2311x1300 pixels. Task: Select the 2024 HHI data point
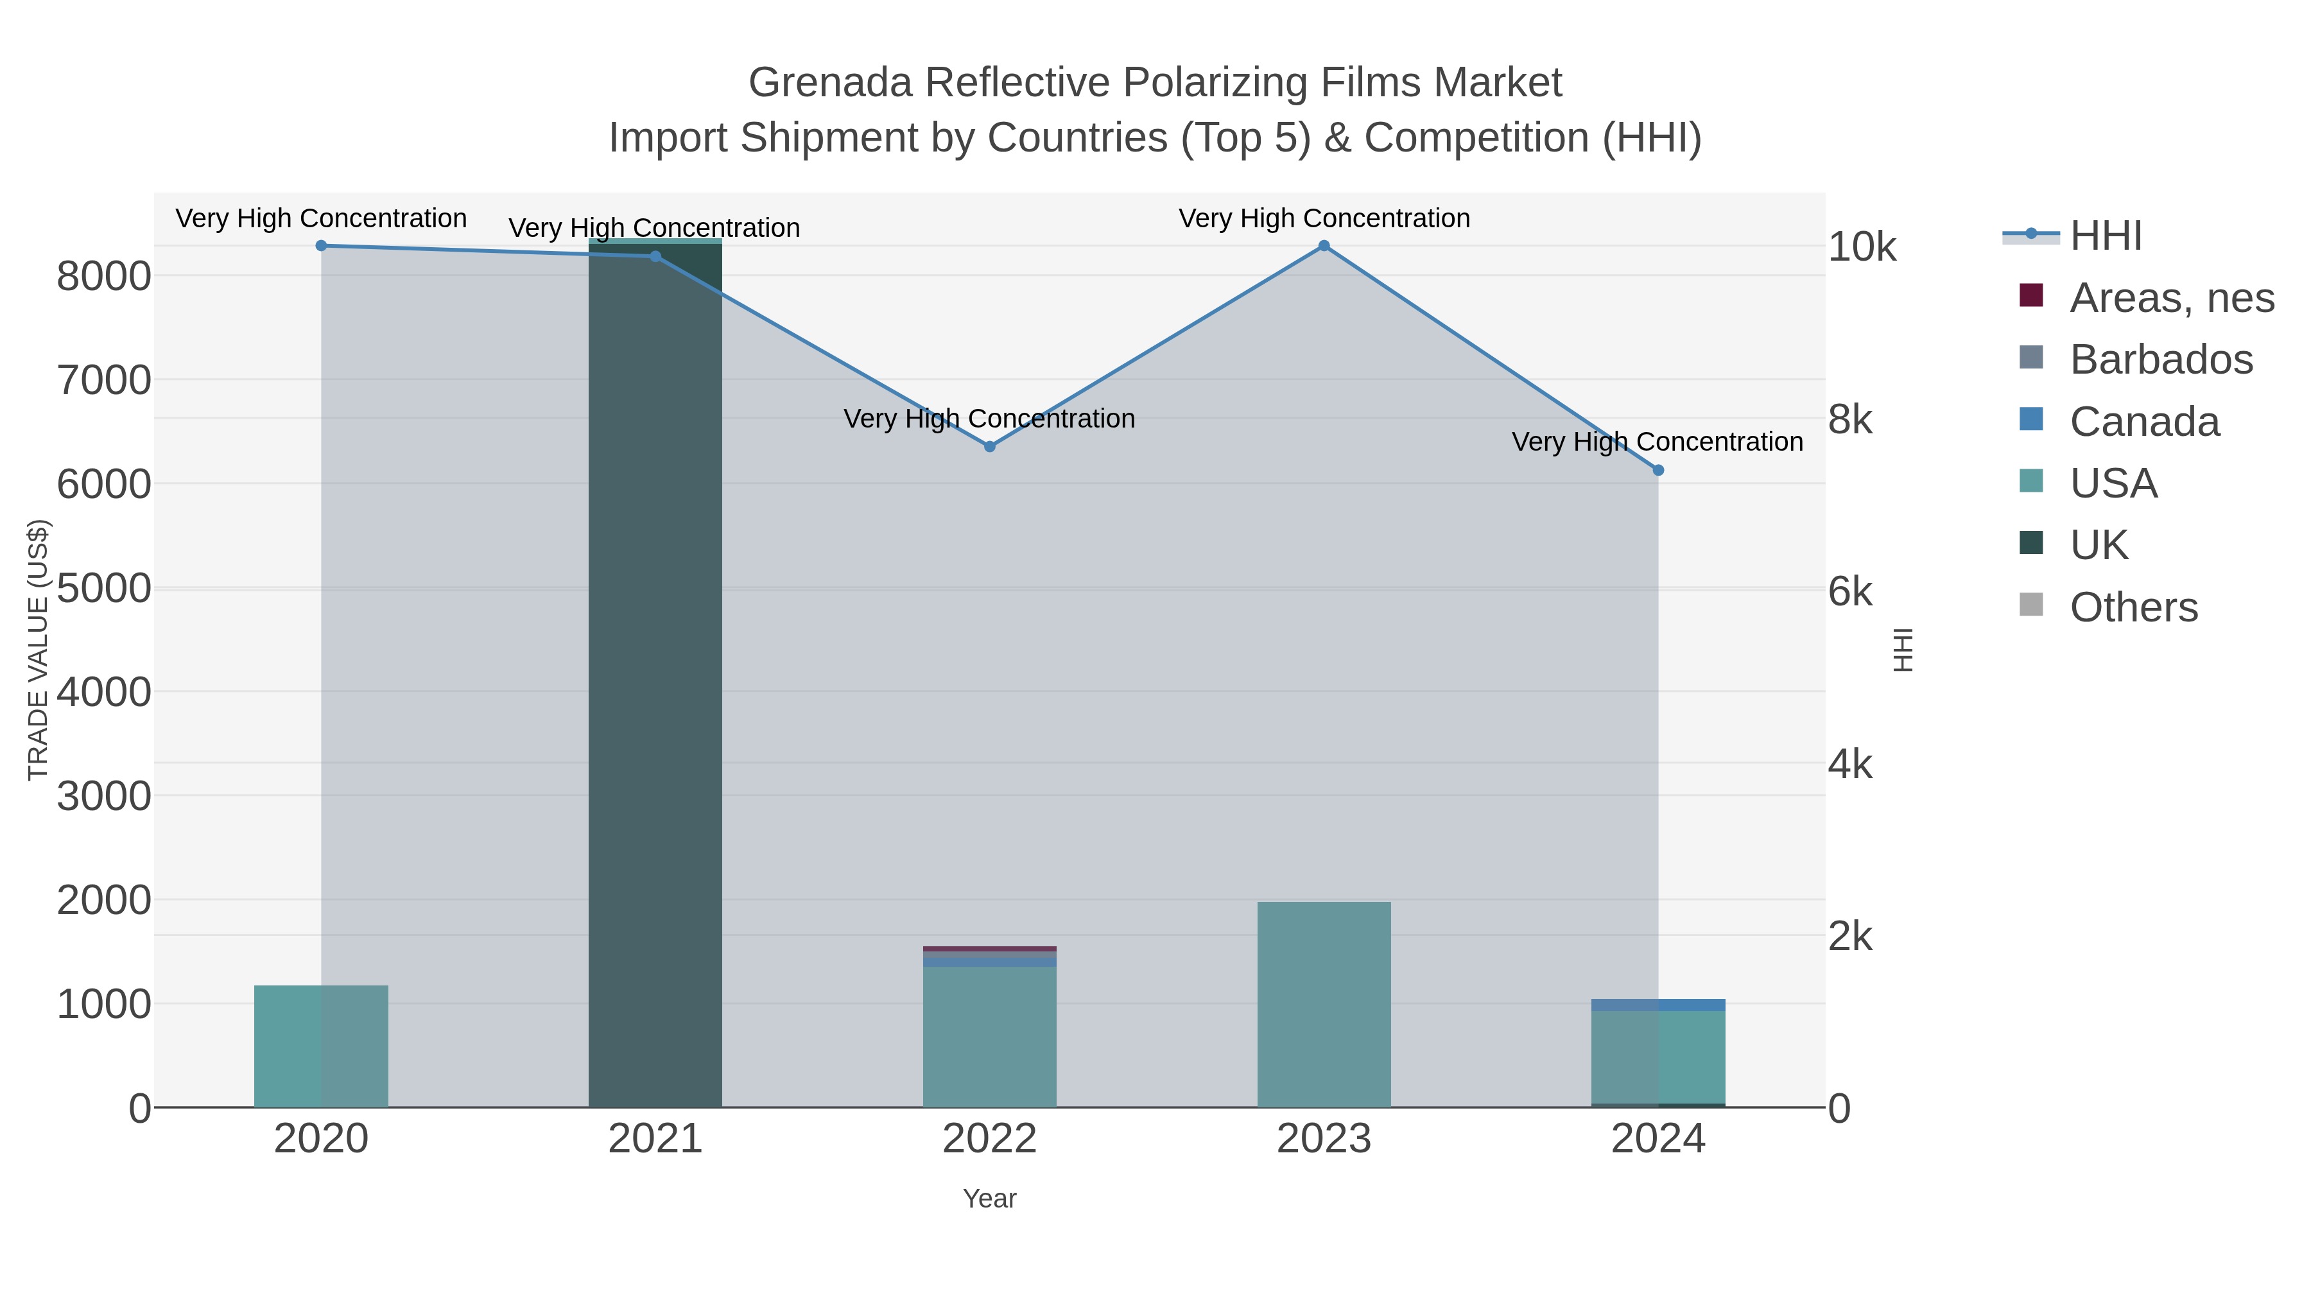tap(1658, 470)
